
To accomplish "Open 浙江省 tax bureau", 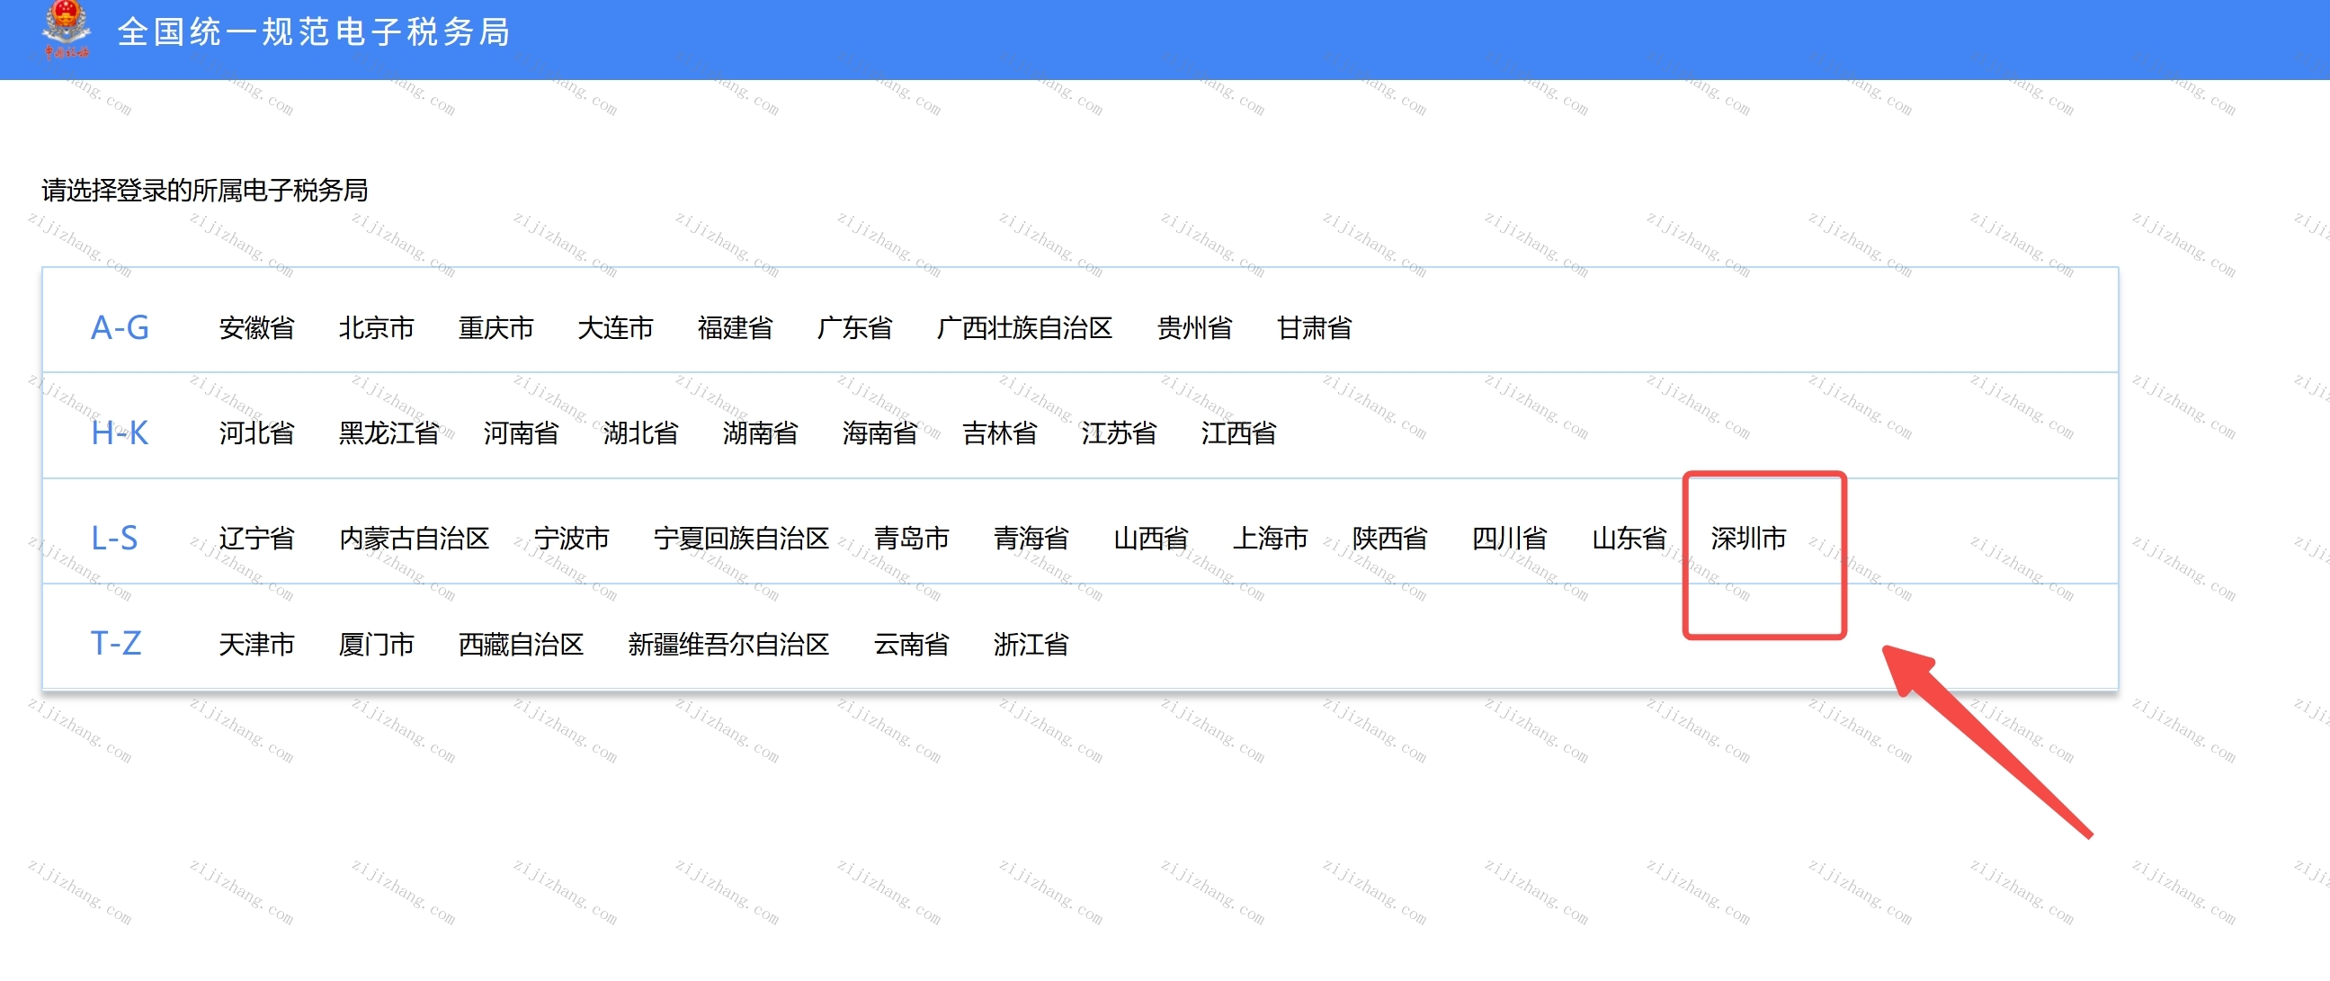I will point(1031,645).
